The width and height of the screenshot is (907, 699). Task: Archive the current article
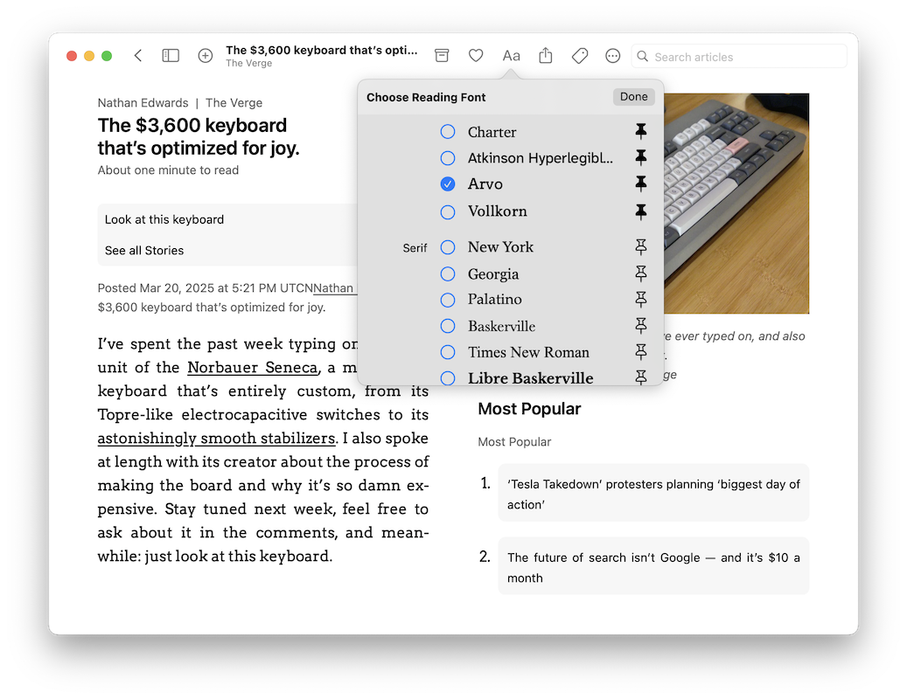coord(442,55)
